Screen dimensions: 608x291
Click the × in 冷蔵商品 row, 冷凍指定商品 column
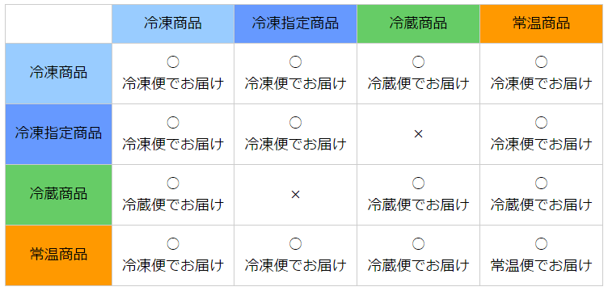[295, 195]
